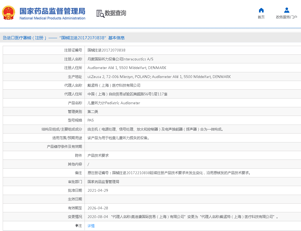Click the 有效期至 value 2026-04-28
This screenshot has width=301, height=231.
click(x=98, y=208)
